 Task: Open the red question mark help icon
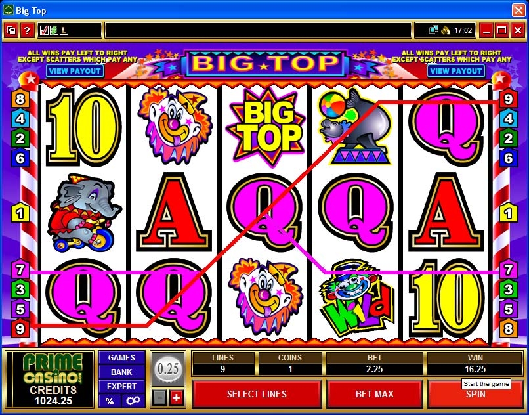point(27,31)
